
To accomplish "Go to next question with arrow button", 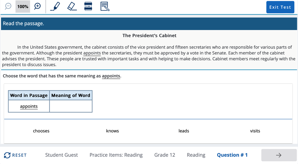I will point(279,155).
